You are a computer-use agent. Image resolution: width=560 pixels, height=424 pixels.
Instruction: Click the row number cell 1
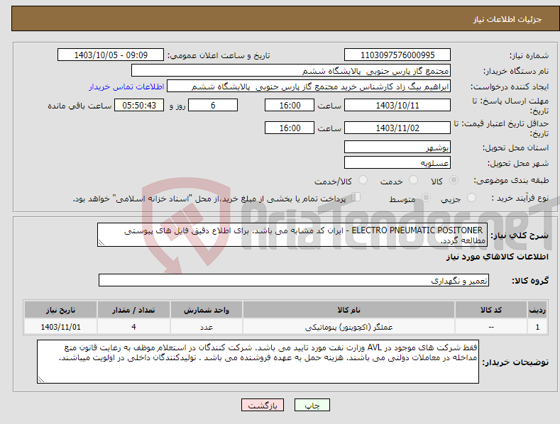[537, 327]
